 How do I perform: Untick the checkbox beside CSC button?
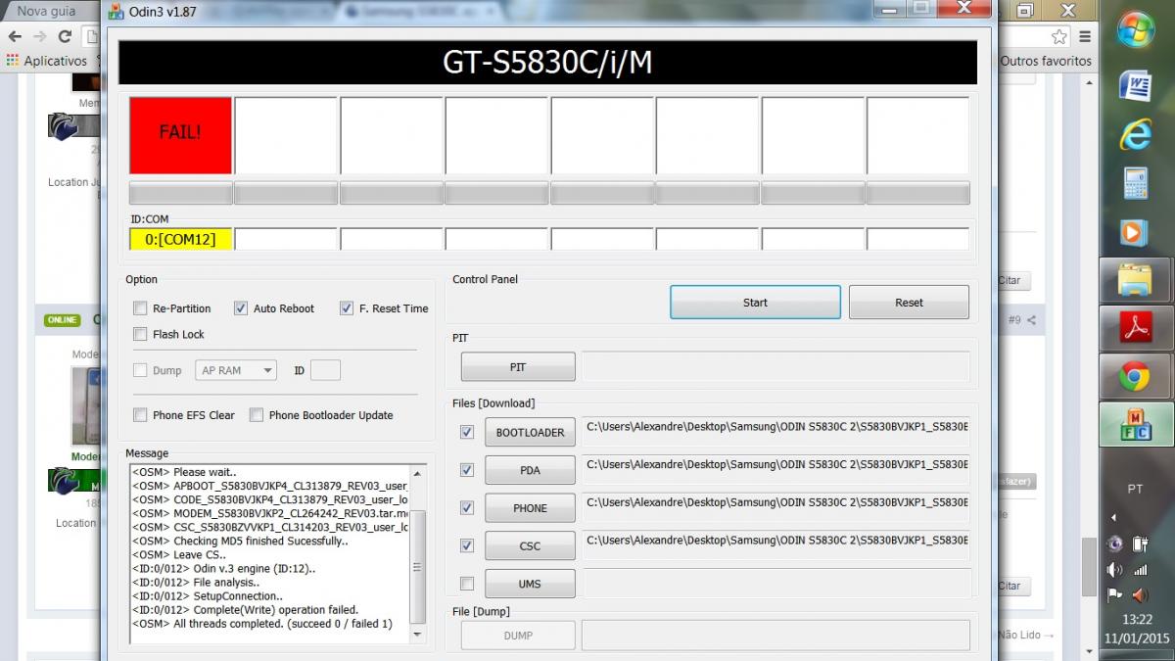point(467,545)
